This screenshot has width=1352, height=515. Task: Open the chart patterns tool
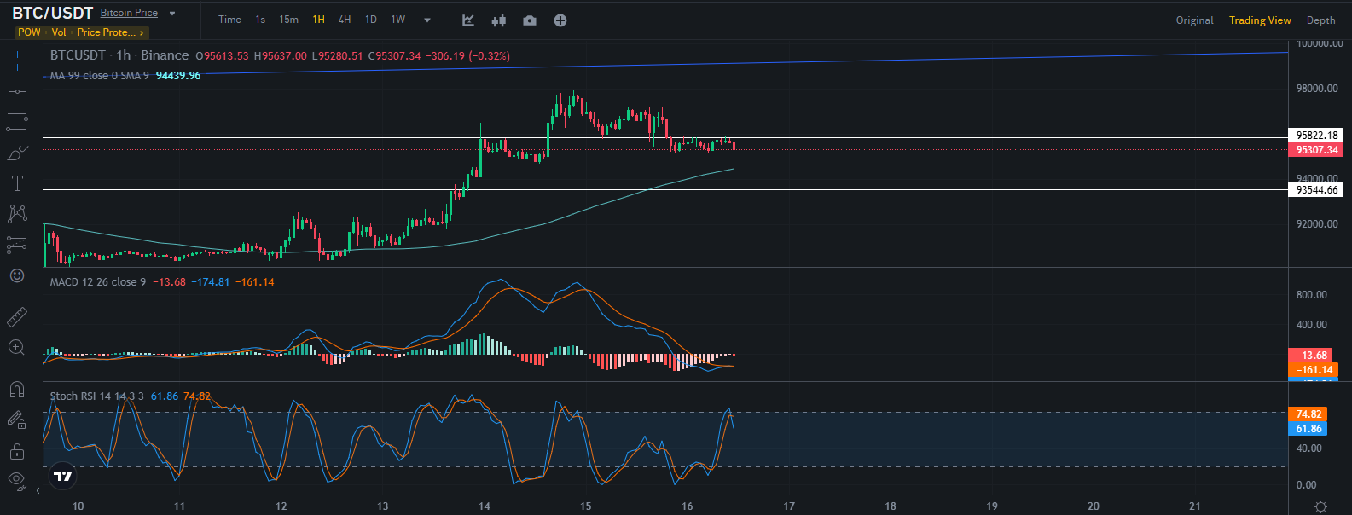(17, 213)
